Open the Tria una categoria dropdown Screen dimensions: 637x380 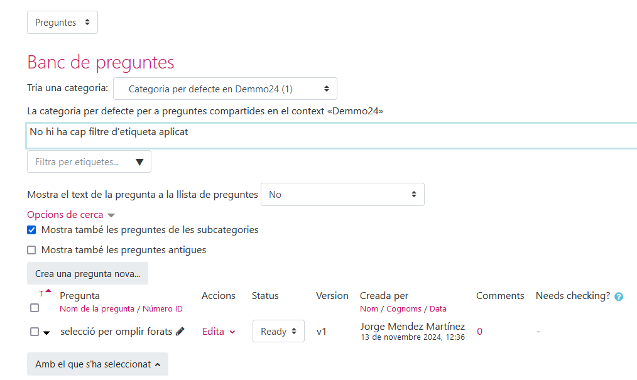(225, 89)
